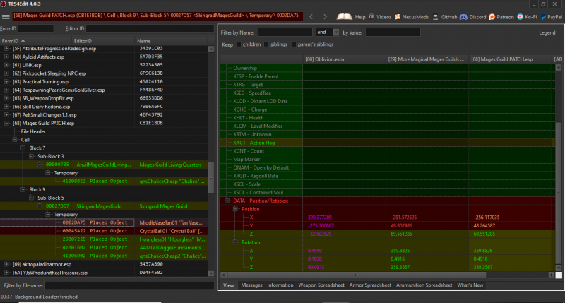Open the Patreon icon
Viewport: 565px width, 303px height.
[x=492, y=16]
